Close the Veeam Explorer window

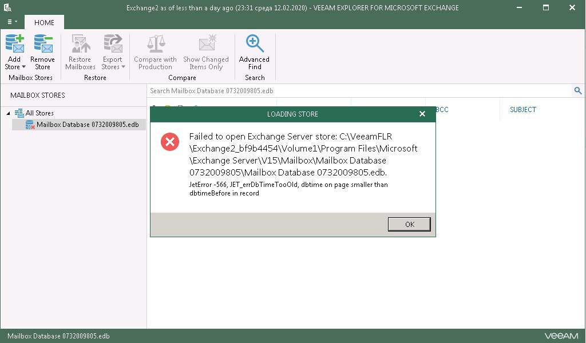click(572, 7)
